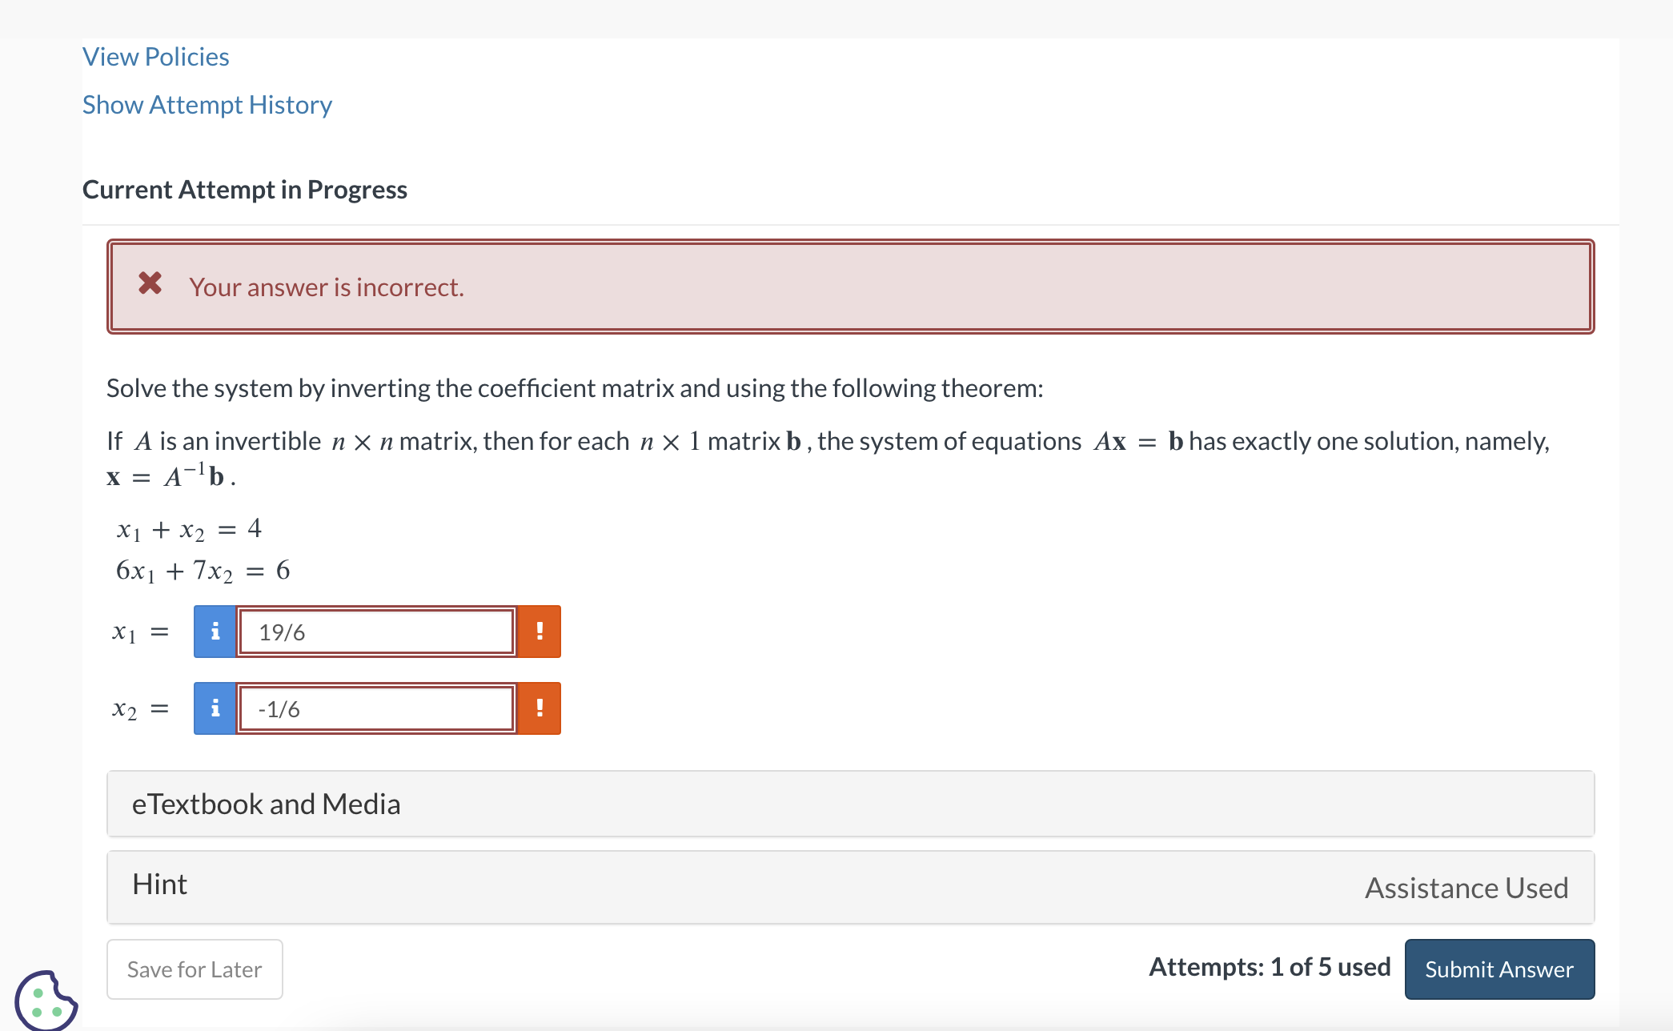The image size is (1673, 1031).
Task: Select the exclamation badge on first answer
Action: pos(540,632)
